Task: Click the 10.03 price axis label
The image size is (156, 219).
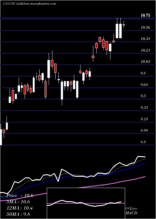Action: [x=145, y=62]
